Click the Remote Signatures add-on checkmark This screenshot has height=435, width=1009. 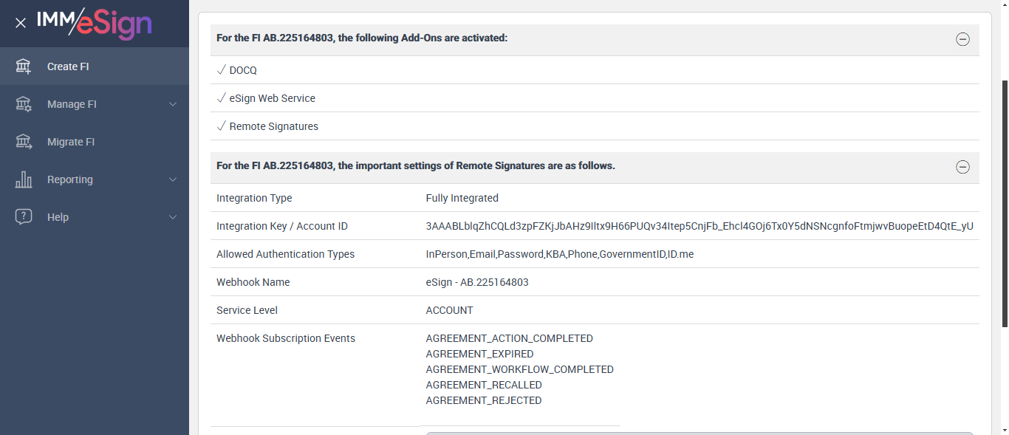point(221,126)
